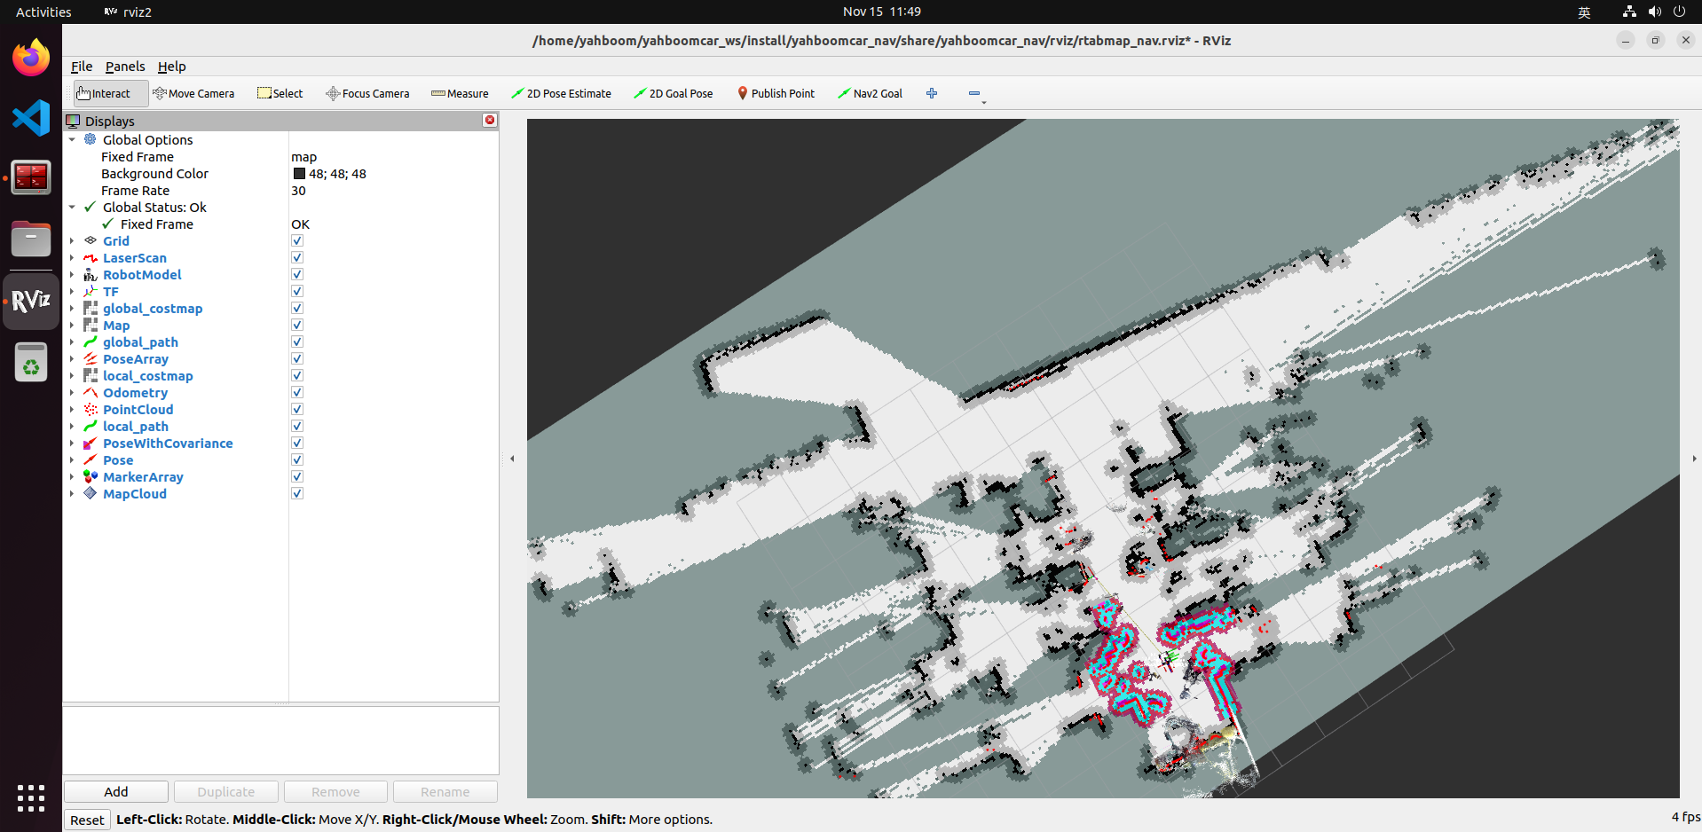Screen dimensions: 1702x832
Task: Open the Files app in dock
Action: coord(31,239)
